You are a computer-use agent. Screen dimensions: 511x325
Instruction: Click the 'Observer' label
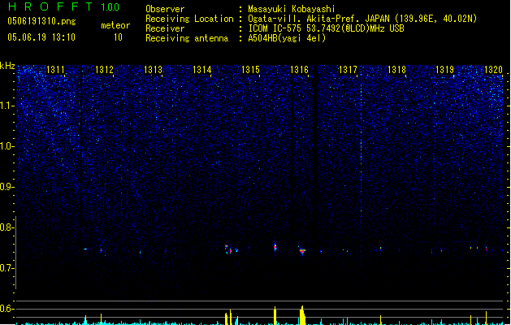pos(165,9)
